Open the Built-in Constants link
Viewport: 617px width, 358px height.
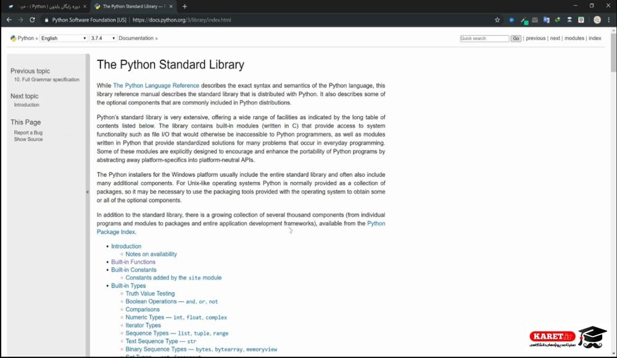click(133, 270)
